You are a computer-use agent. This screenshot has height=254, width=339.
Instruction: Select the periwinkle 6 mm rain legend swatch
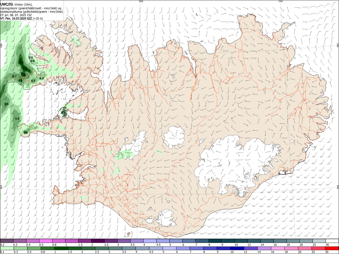click(x=183, y=248)
